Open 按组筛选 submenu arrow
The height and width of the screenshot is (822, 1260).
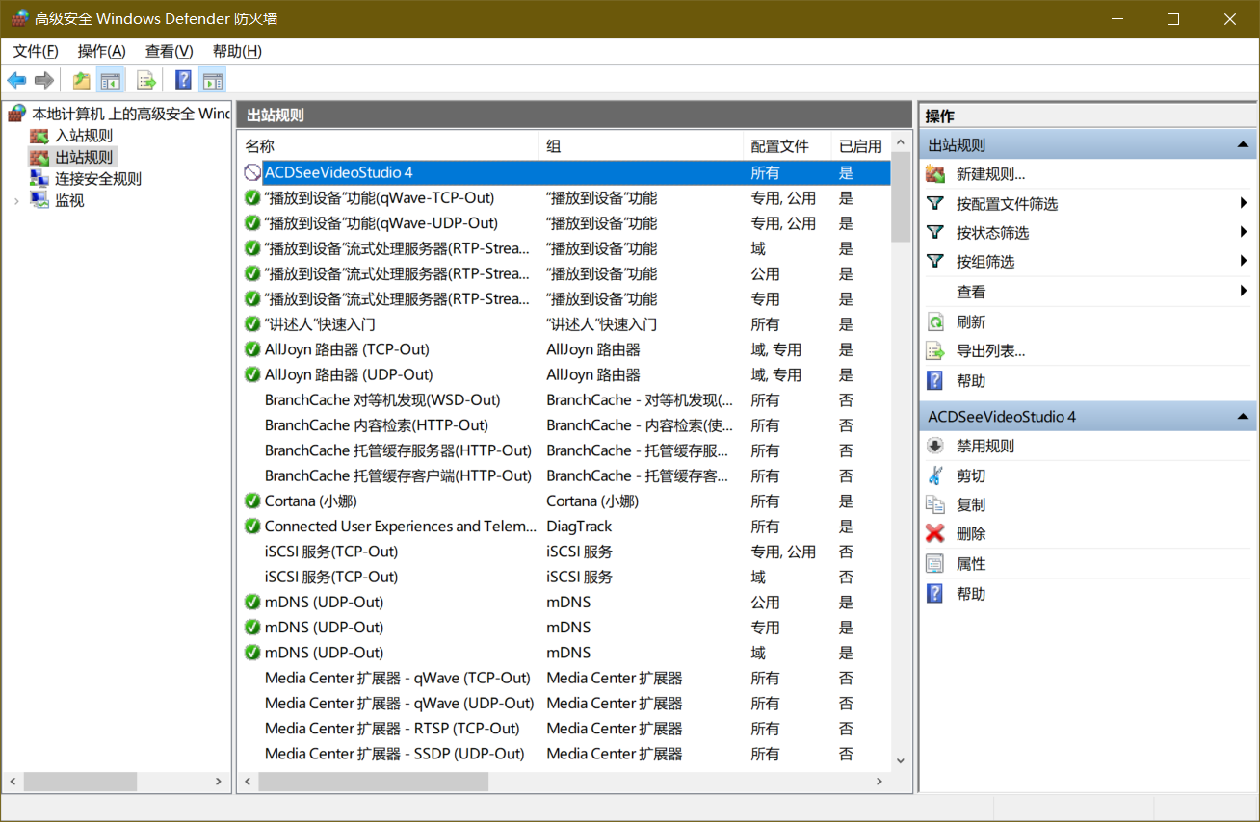coord(1244,261)
